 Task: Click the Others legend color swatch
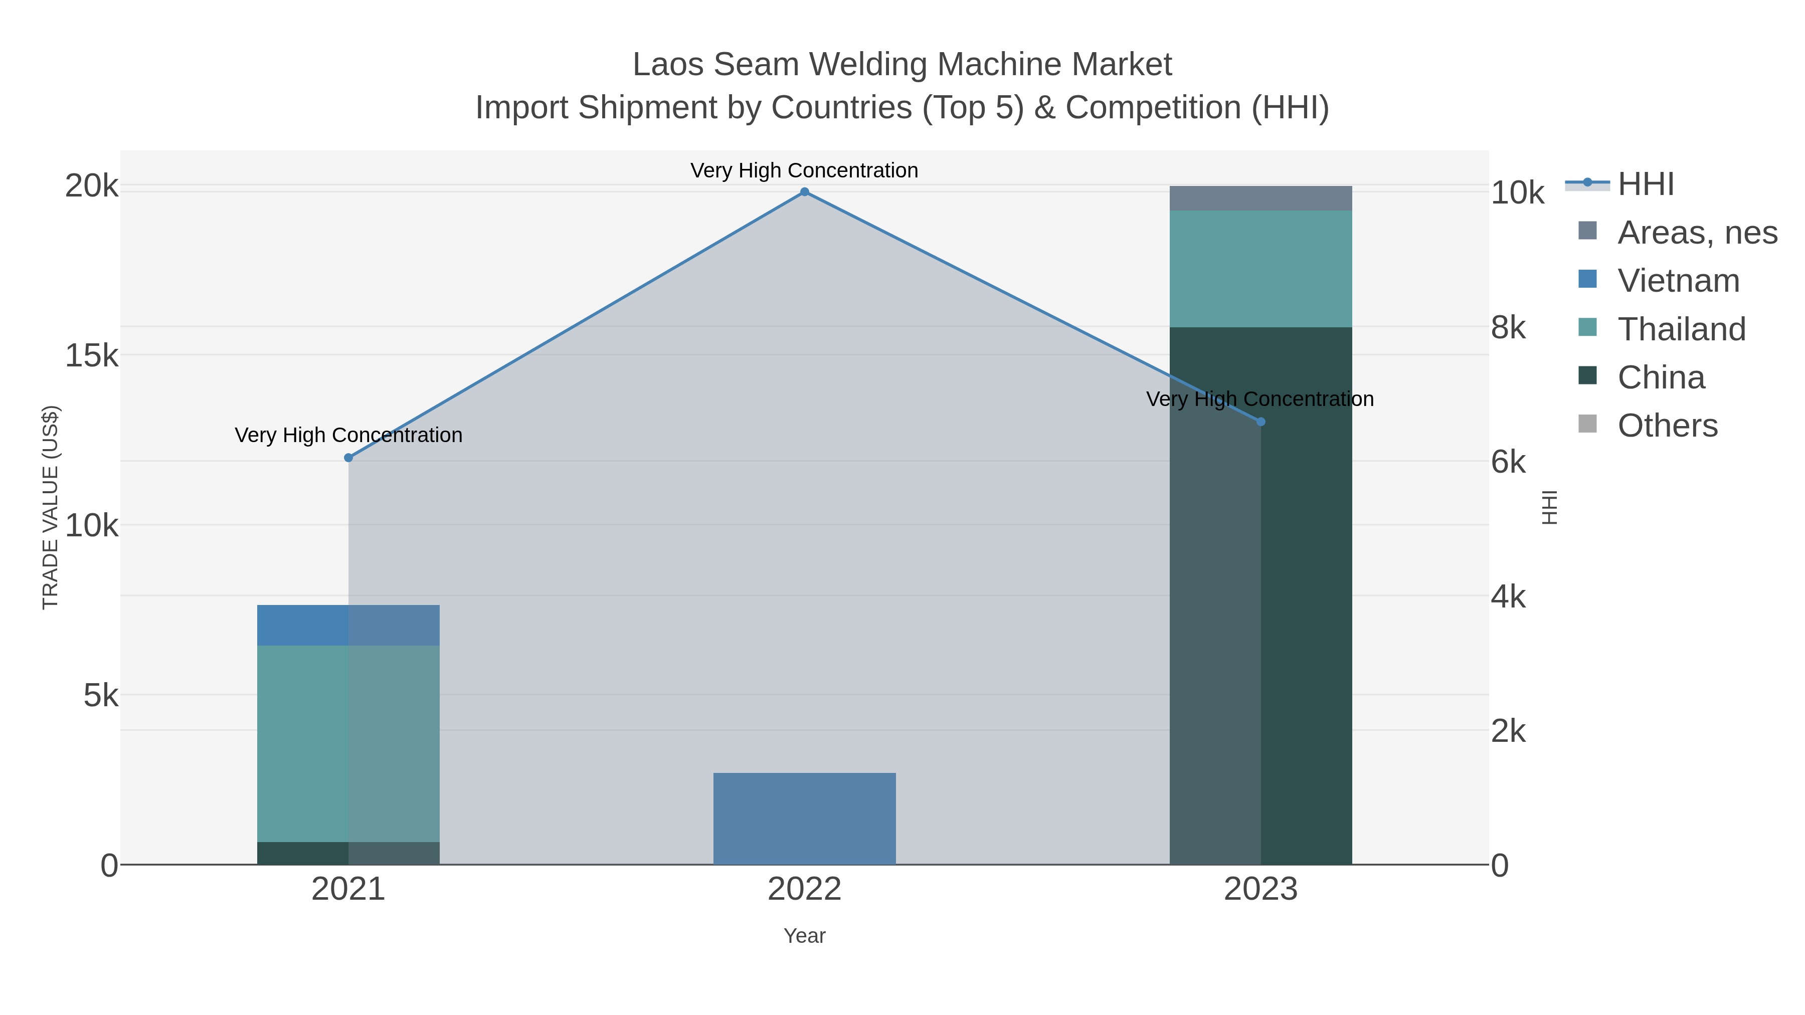pos(1588,424)
